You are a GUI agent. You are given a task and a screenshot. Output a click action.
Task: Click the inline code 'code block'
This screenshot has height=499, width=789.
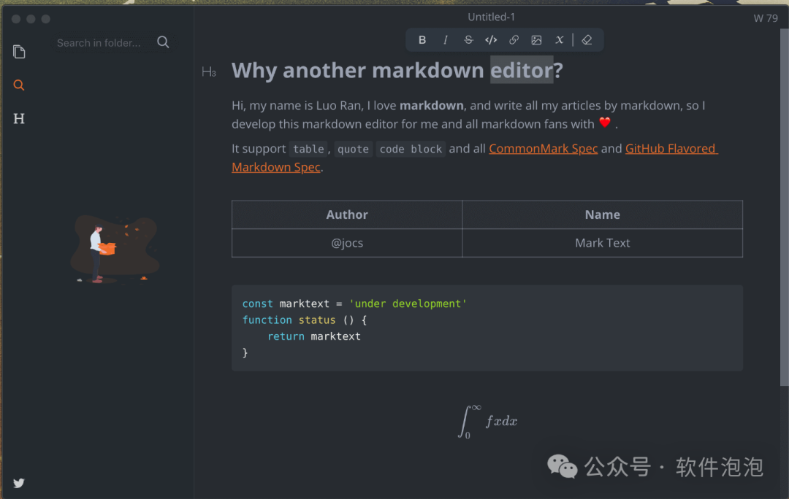pos(411,150)
